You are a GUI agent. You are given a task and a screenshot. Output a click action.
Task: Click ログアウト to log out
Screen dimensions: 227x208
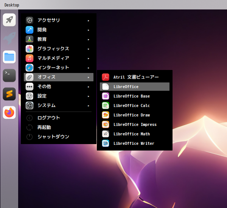pos(59,118)
